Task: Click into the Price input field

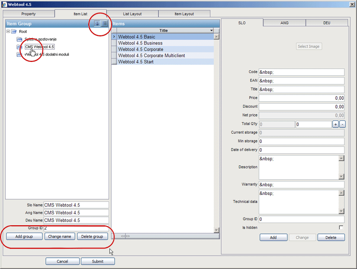Action: pyautogui.click(x=301, y=98)
